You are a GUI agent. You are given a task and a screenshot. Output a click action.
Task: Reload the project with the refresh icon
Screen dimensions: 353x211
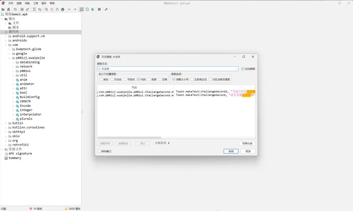pos(15,9)
